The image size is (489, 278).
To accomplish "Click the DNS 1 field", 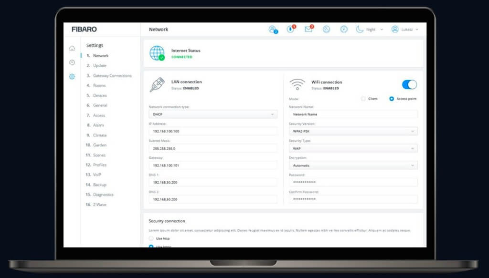I will click(x=213, y=183).
